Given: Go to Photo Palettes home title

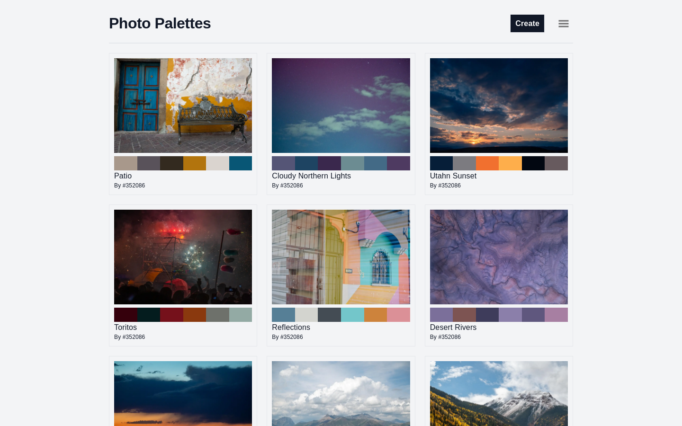Looking at the screenshot, I should pyautogui.click(x=160, y=23).
